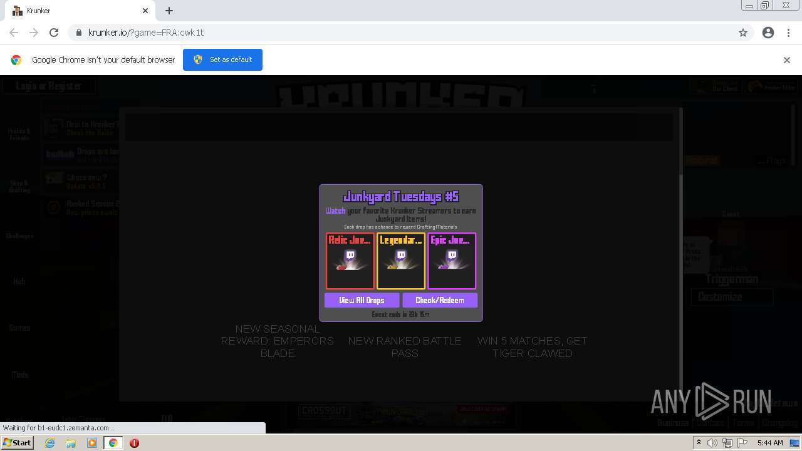Click the site lock icon
This screenshot has height=451, width=802.
tap(79, 33)
